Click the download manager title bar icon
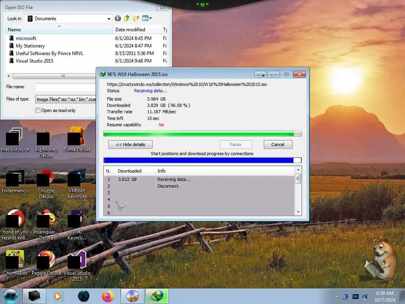The height and width of the screenshot is (304, 405). click(103, 74)
